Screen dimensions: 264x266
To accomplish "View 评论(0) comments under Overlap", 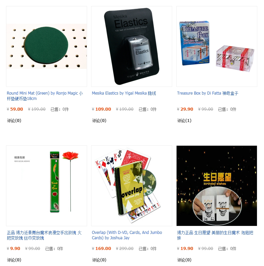I will (x=99, y=260).
